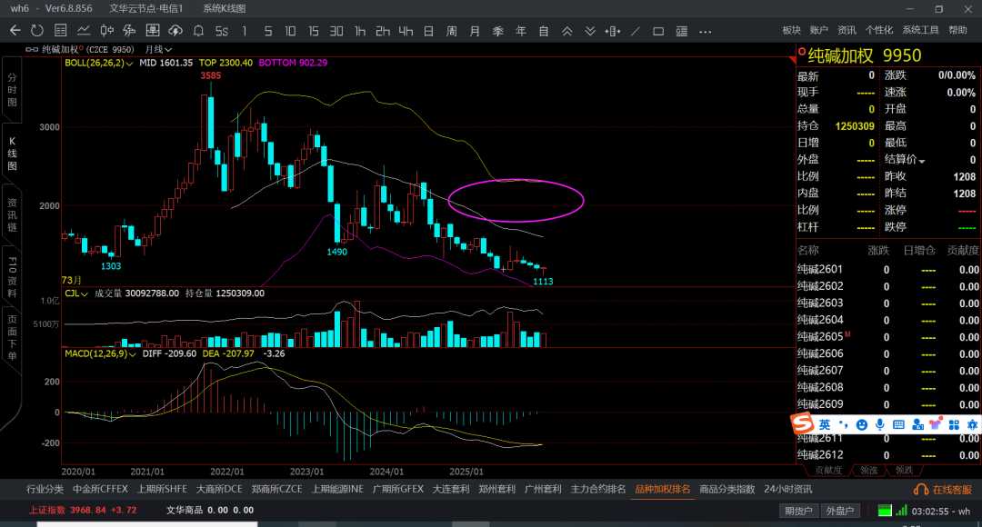Image resolution: width=982 pixels, height=527 pixels.
Task: Select the 15 minute period
Action: [x=313, y=31]
